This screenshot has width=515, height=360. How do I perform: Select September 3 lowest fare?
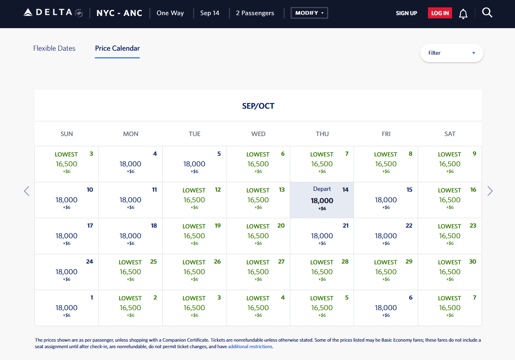click(x=67, y=164)
